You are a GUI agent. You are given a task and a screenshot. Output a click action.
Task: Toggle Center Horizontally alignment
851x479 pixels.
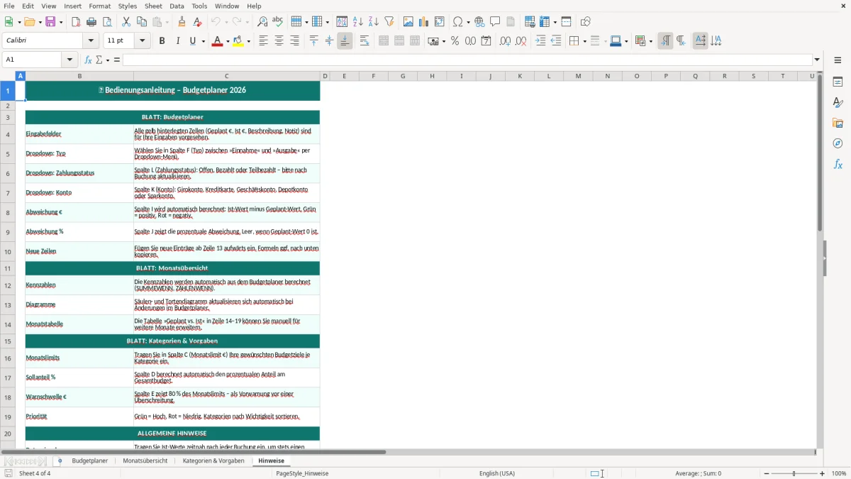tap(279, 41)
